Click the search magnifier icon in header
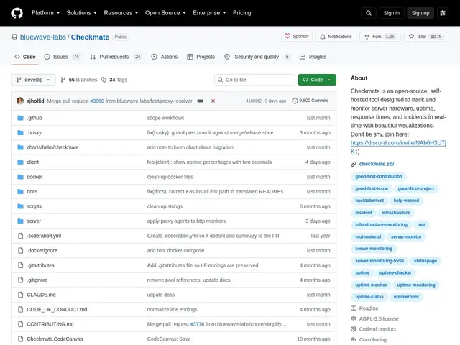 369,13
